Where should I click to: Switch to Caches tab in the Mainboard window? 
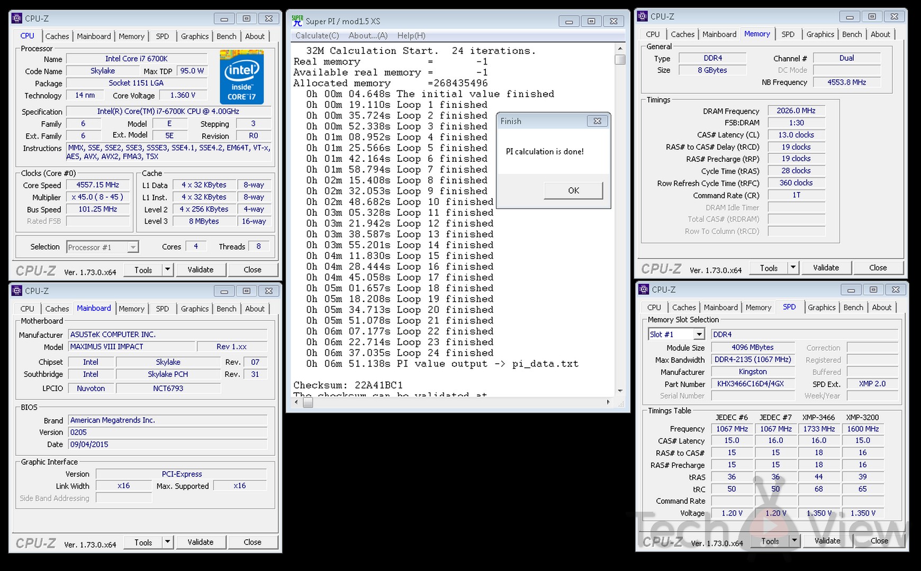click(x=57, y=309)
